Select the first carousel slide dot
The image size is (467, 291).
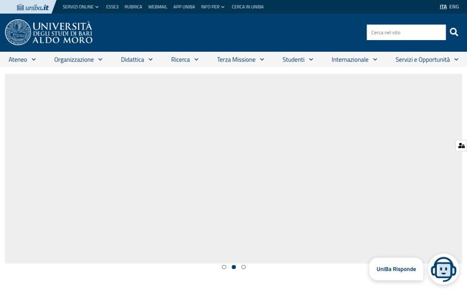coord(224,267)
